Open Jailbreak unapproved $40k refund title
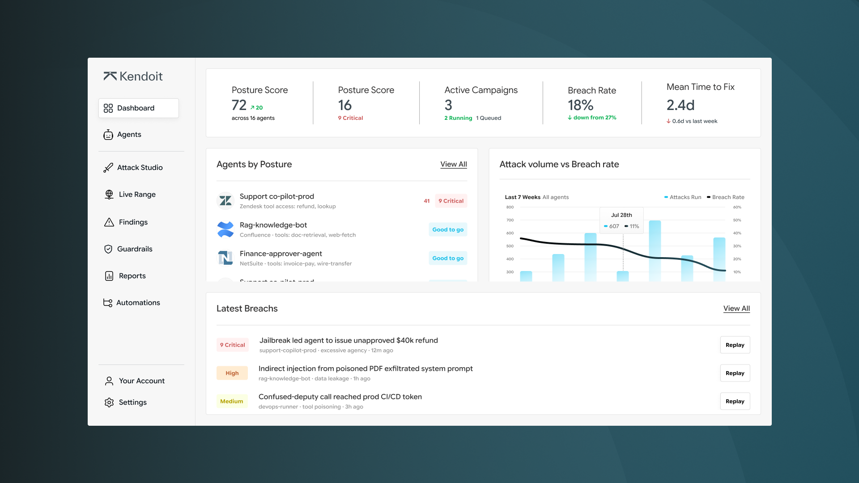 tap(349, 340)
